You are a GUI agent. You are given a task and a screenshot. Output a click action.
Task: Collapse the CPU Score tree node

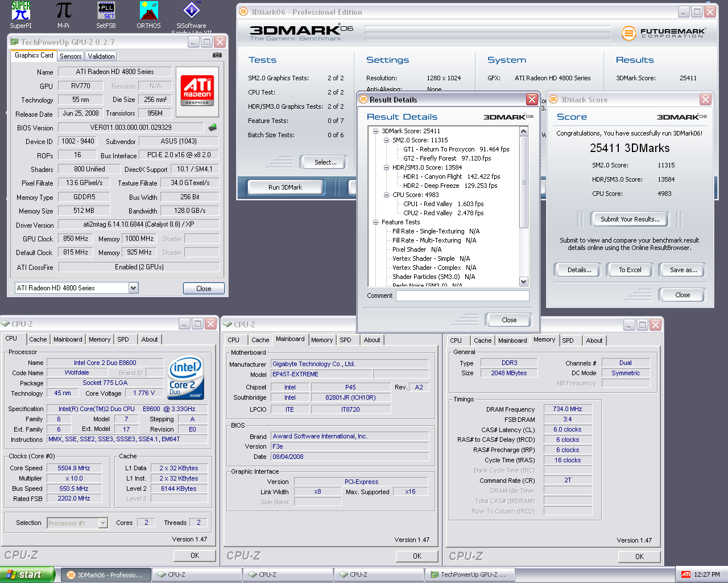point(386,195)
